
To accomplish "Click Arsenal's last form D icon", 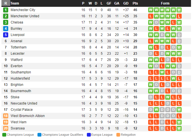I will click(x=179, y=41).
